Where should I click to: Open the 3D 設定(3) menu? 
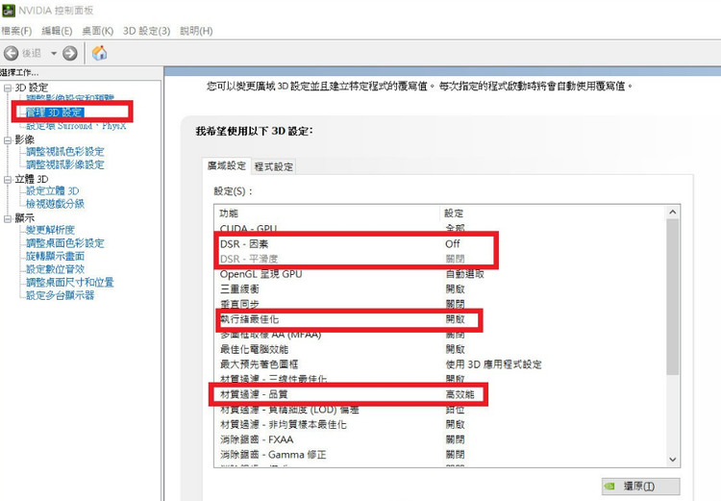(146, 31)
